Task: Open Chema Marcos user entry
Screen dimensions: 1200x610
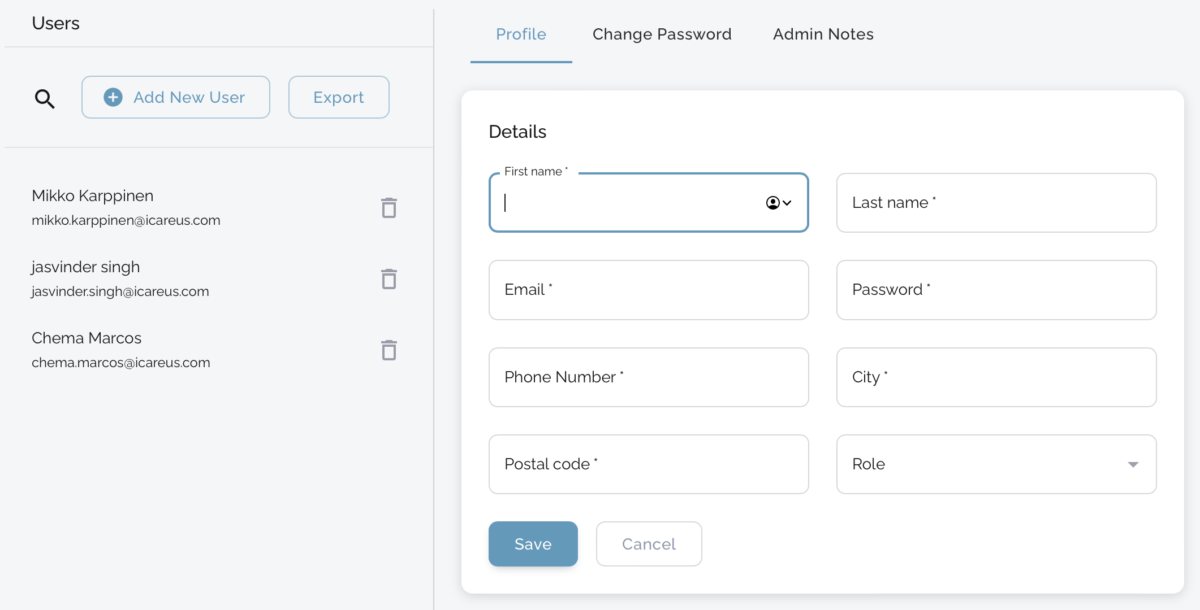Action: (x=120, y=350)
